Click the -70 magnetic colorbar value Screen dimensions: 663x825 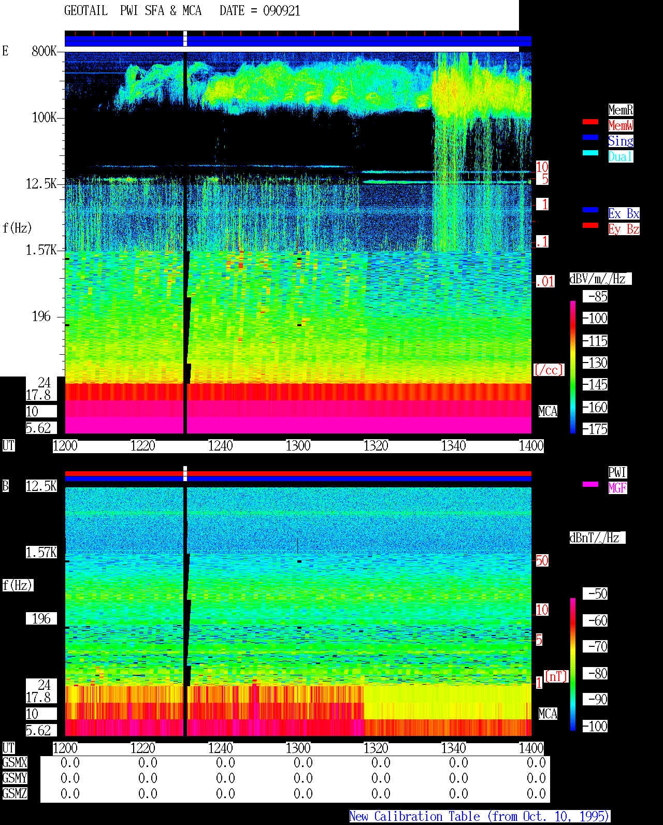tap(595, 646)
